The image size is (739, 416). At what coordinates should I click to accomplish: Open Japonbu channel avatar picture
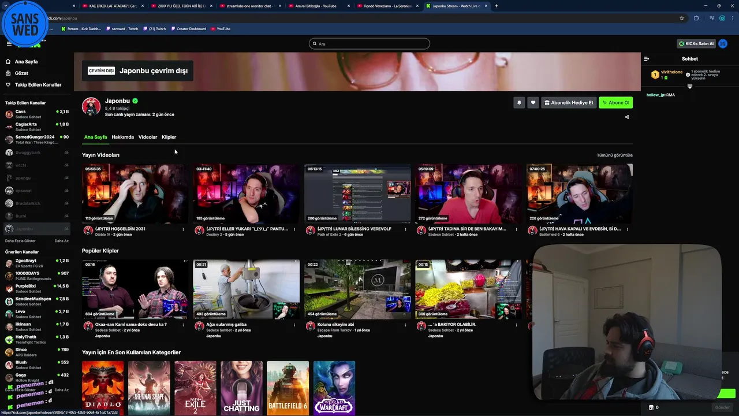pos(91,106)
